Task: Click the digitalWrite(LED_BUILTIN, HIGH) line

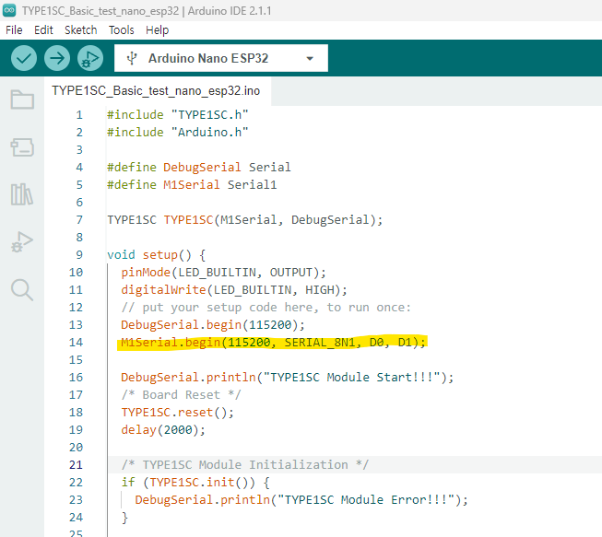Action: point(234,290)
